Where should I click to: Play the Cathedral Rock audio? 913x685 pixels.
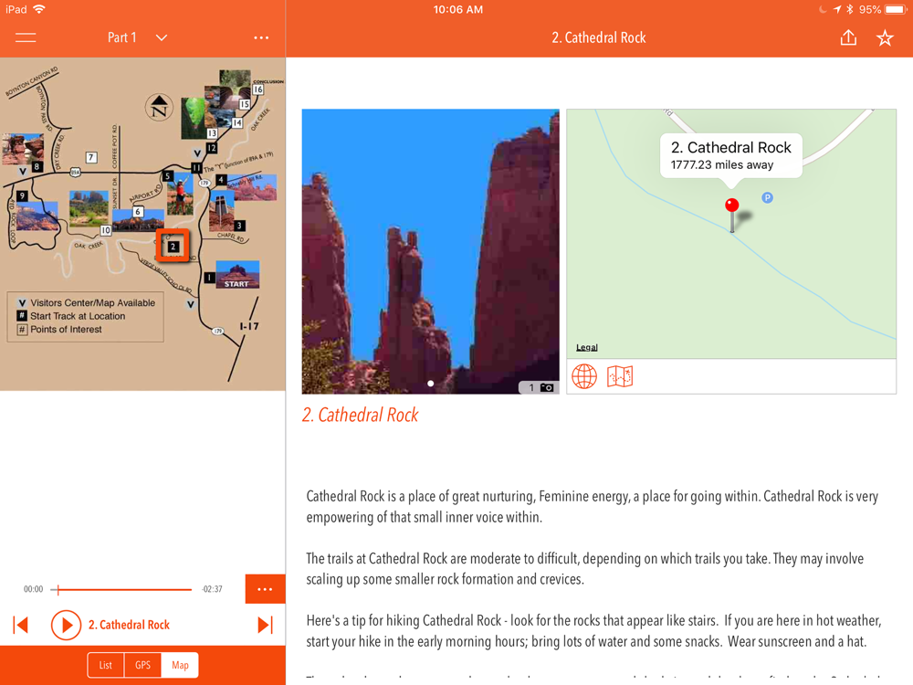[x=66, y=625]
